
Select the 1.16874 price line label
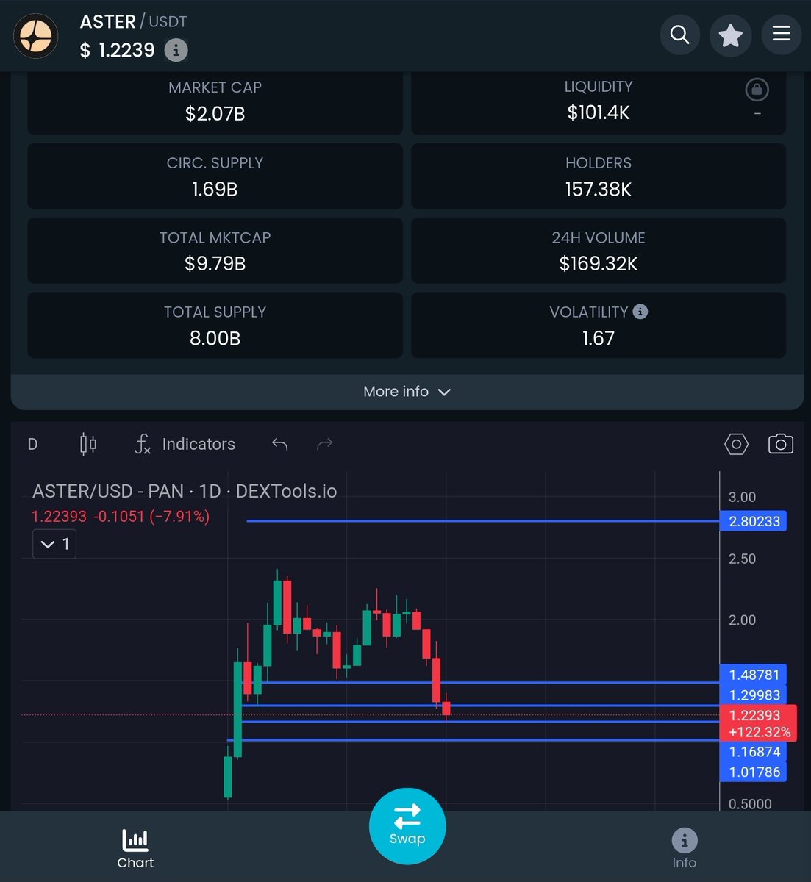pyautogui.click(x=754, y=752)
